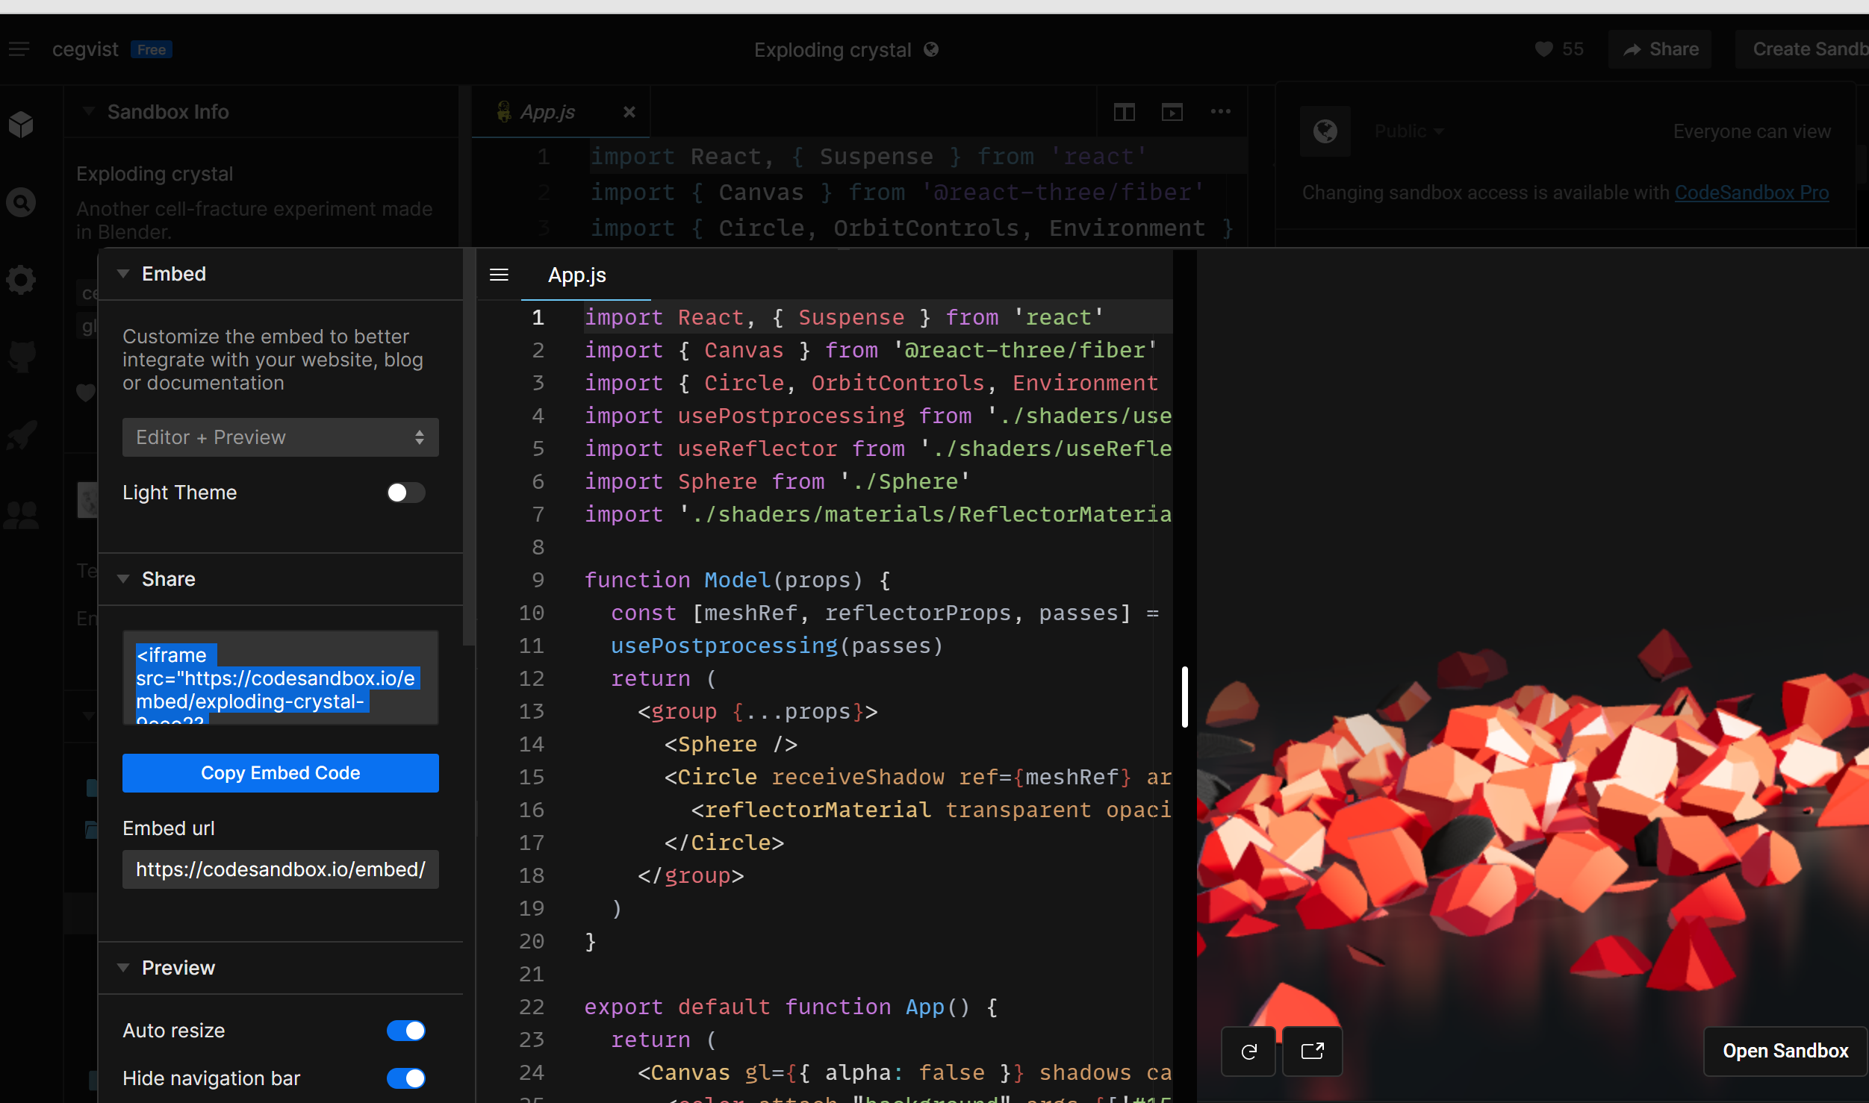Collapse the Preview section
This screenshot has width=1869, height=1103.
pos(123,968)
